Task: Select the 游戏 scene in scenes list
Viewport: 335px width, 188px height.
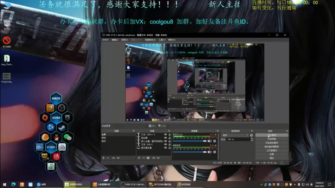Action: tap(118, 138)
